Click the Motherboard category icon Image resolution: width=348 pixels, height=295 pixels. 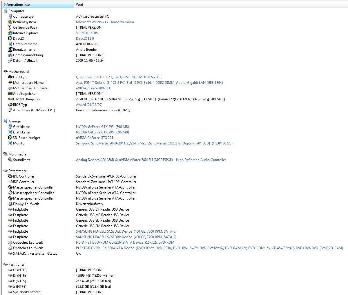coord(6,72)
